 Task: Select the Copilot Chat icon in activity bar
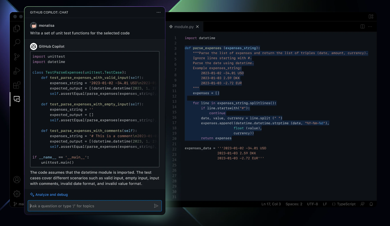click(x=17, y=99)
